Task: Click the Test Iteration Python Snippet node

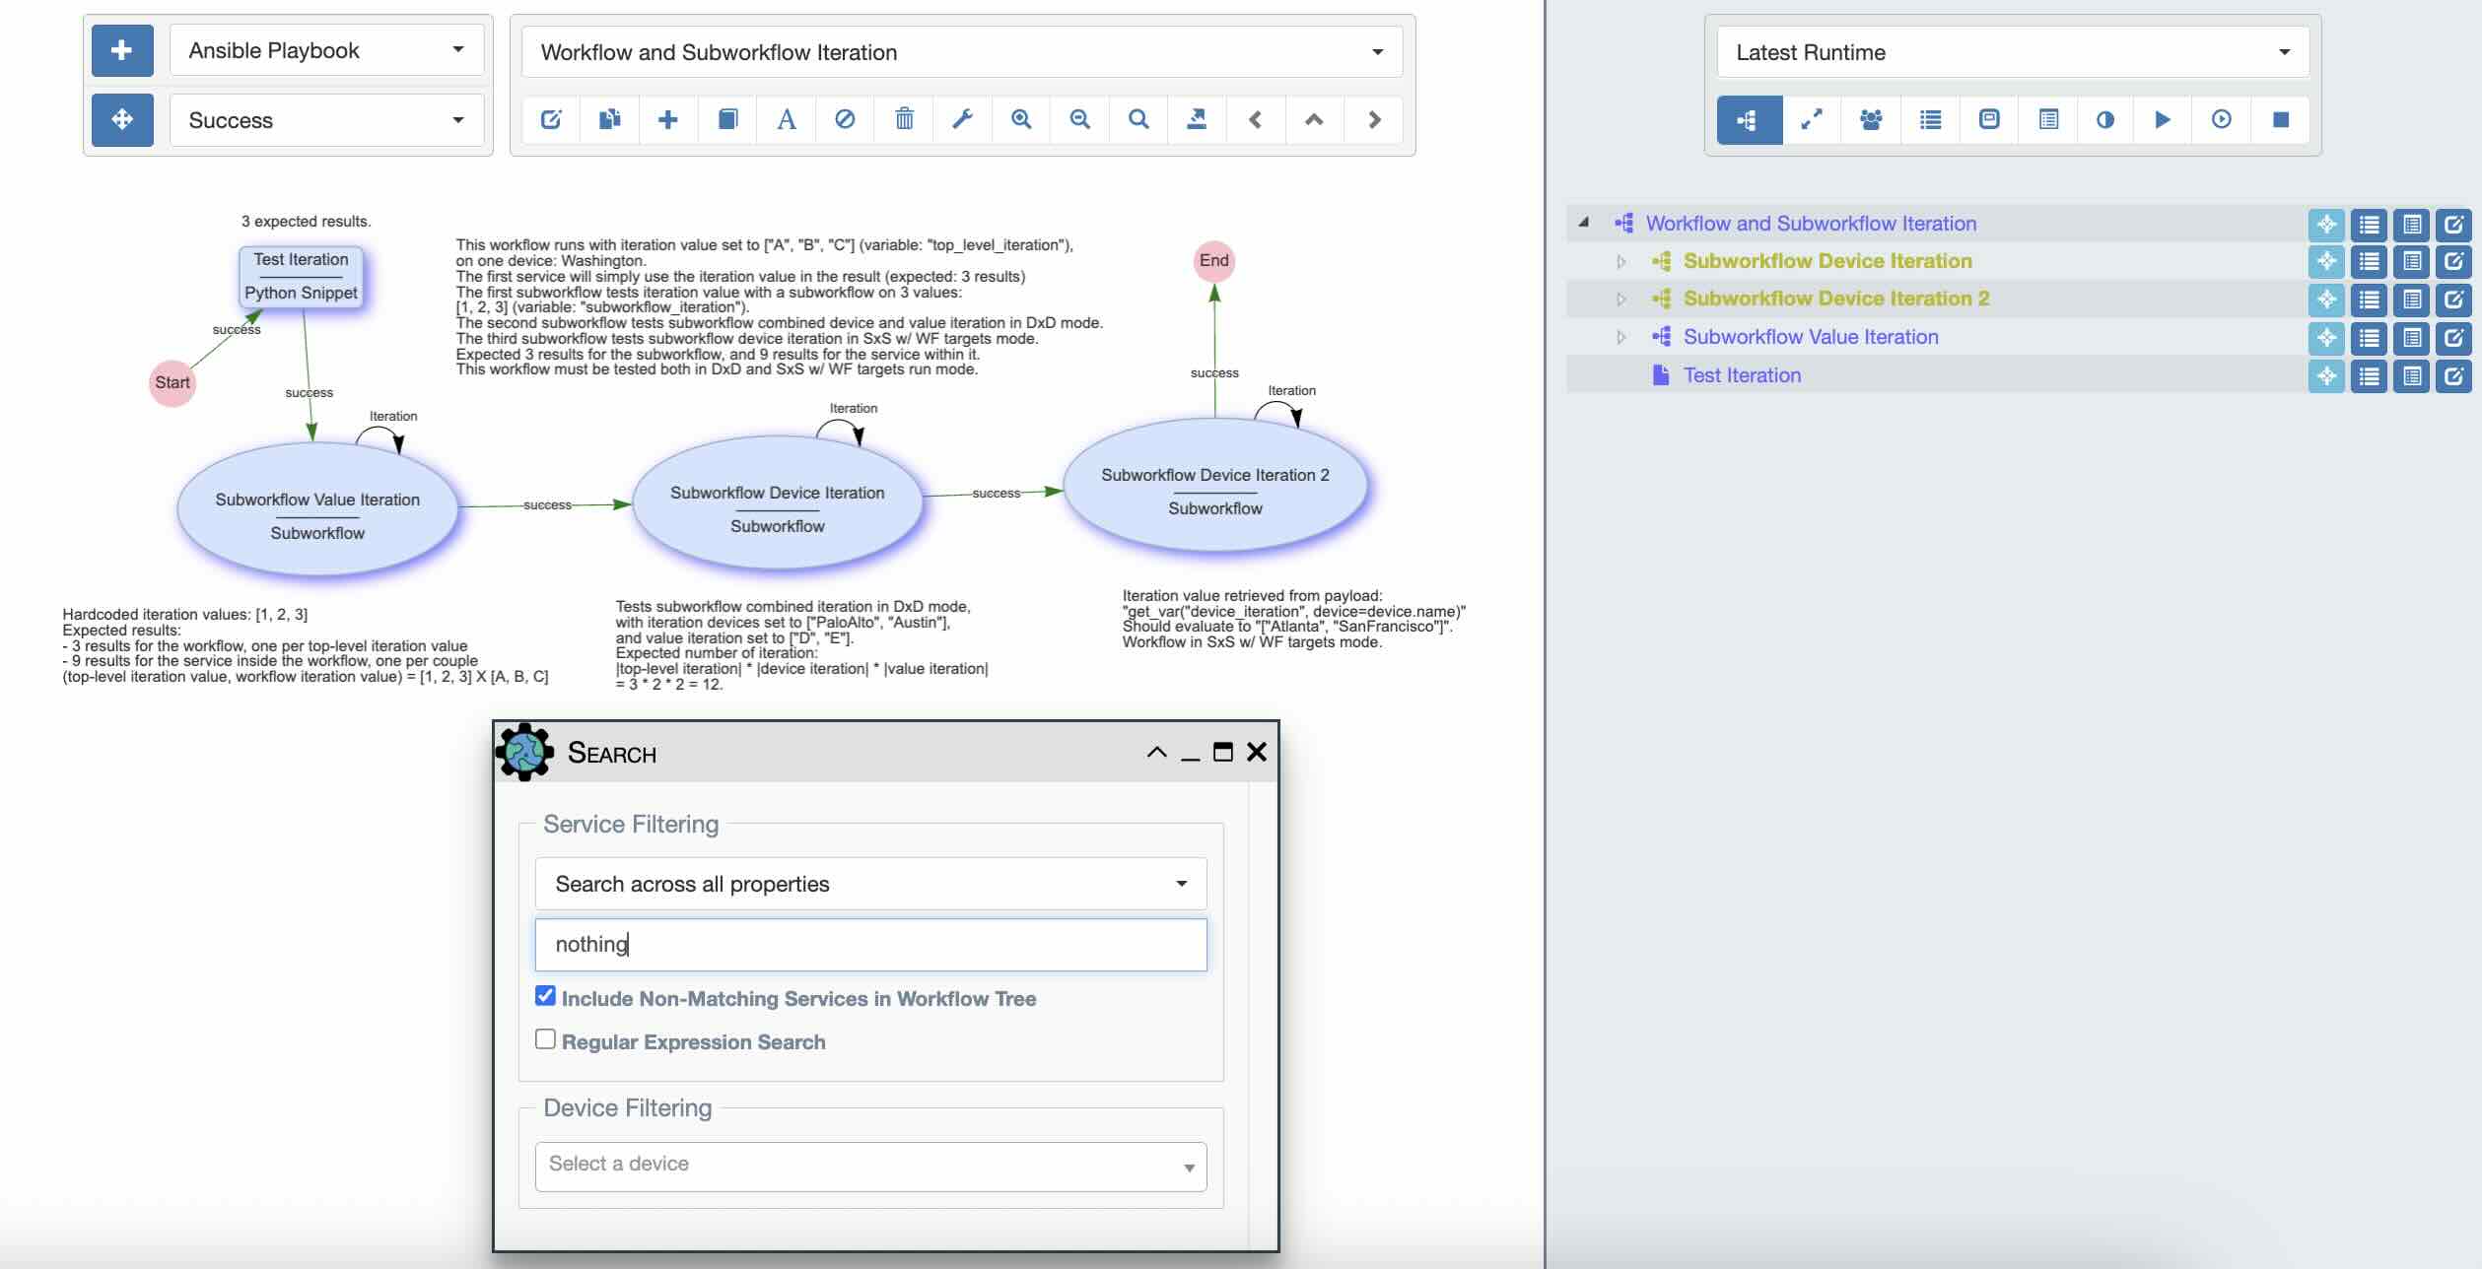Action: pyautogui.click(x=302, y=276)
